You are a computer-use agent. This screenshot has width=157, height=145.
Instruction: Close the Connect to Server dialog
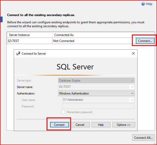(x=133, y=53)
